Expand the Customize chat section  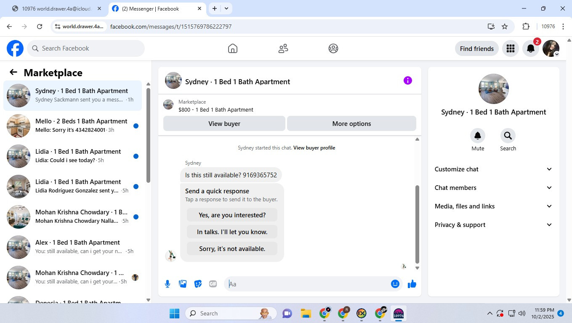pyautogui.click(x=493, y=169)
